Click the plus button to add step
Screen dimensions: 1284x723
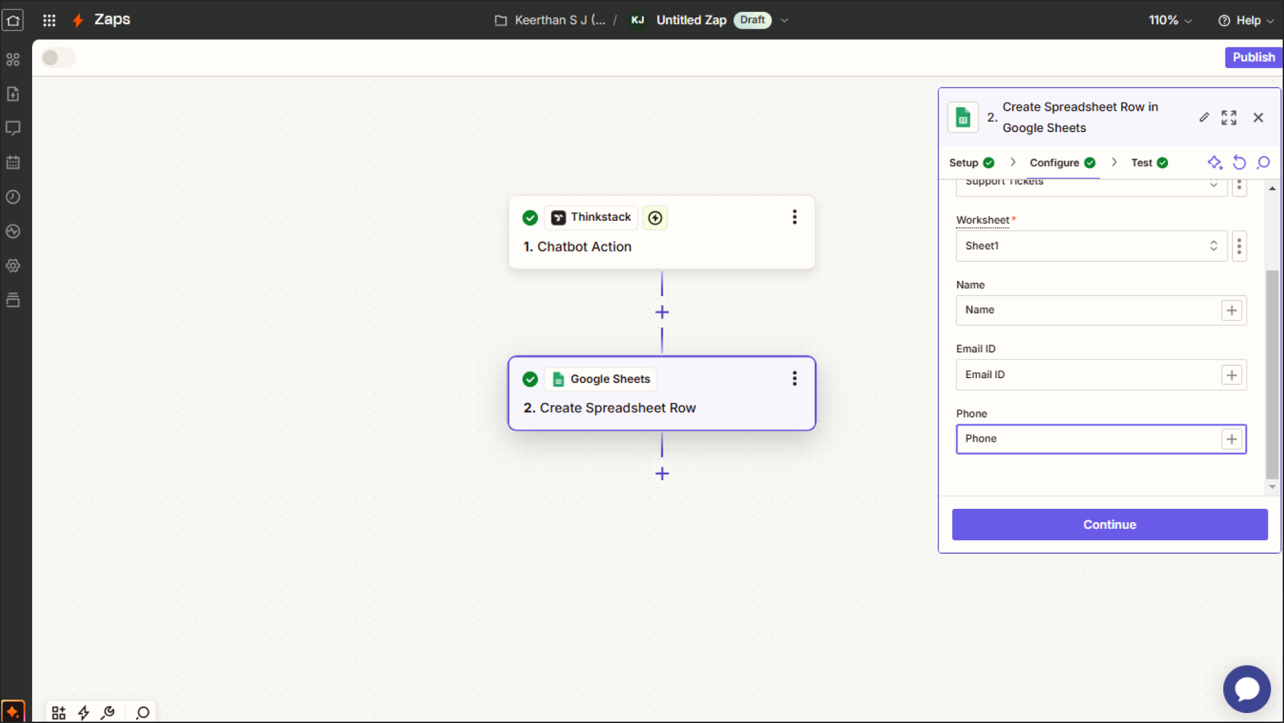click(662, 474)
